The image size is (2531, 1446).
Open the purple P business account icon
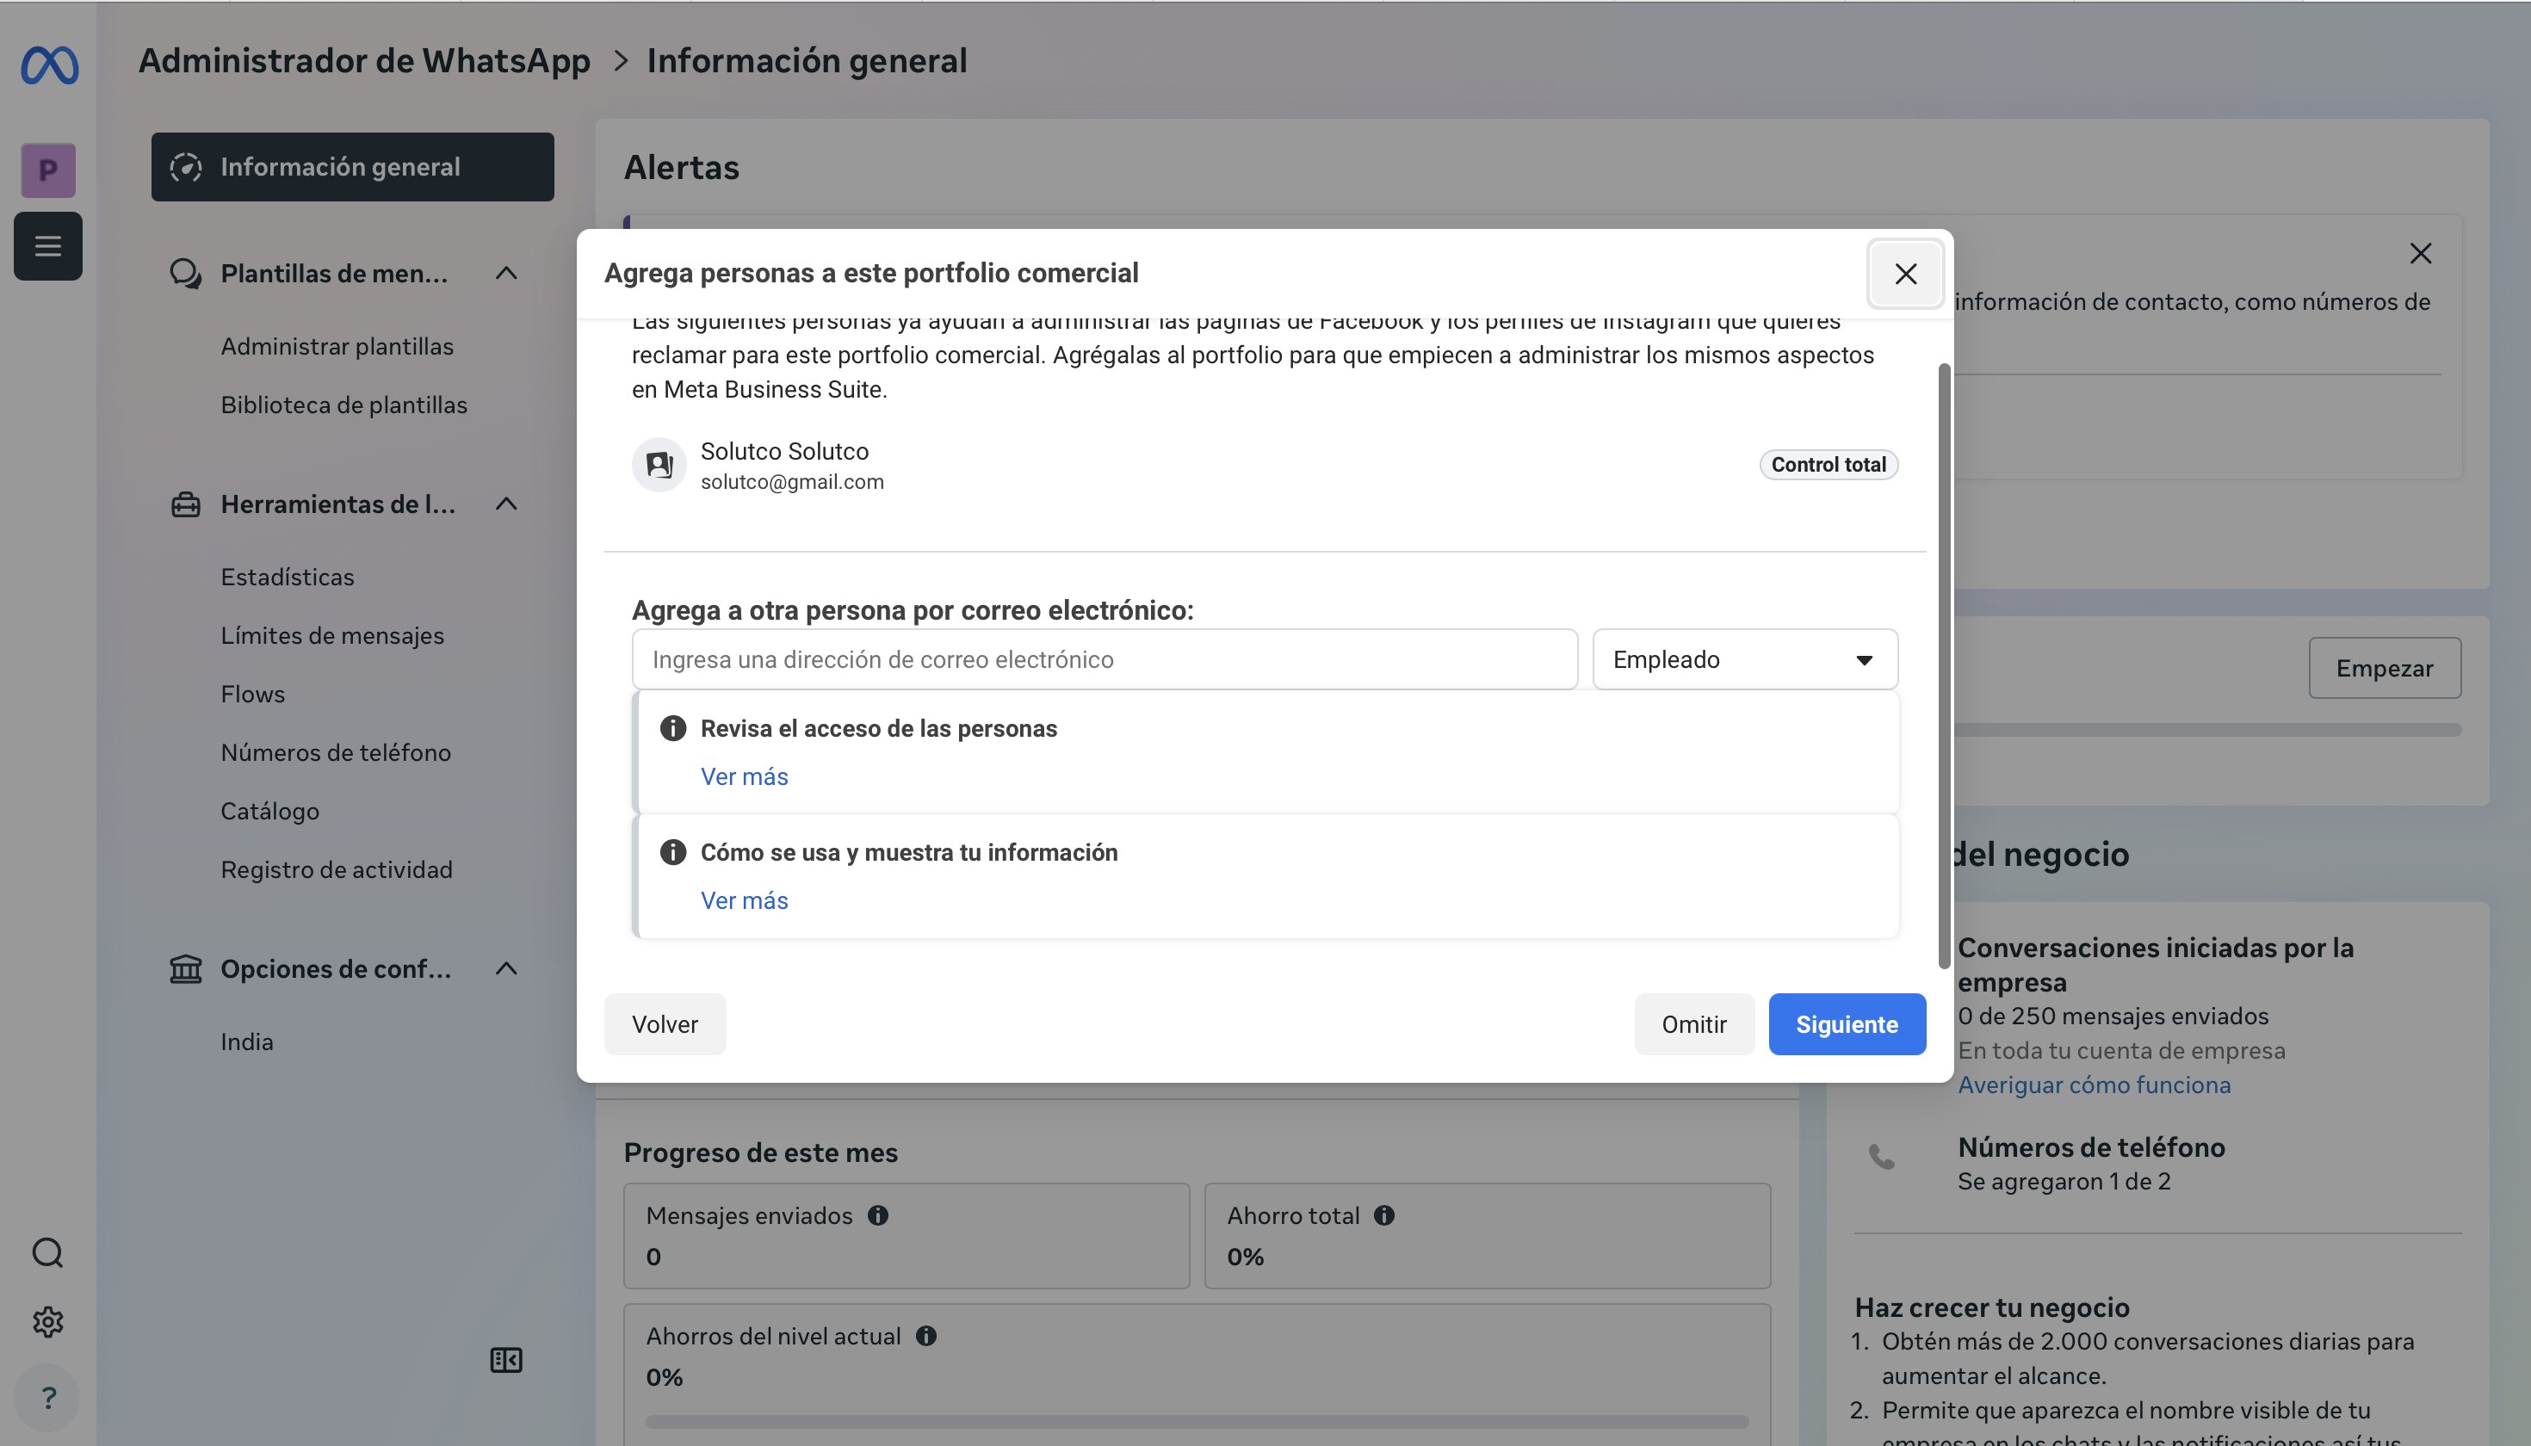coord(47,170)
